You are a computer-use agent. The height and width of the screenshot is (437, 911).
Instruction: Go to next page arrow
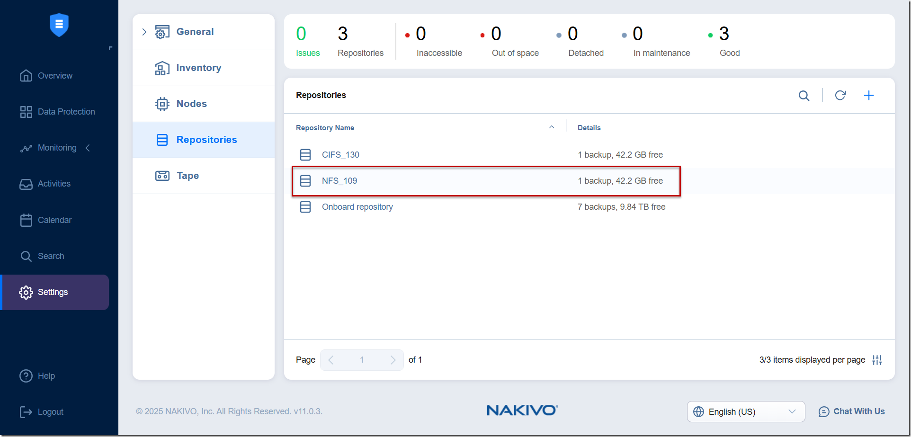[x=393, y=360]
